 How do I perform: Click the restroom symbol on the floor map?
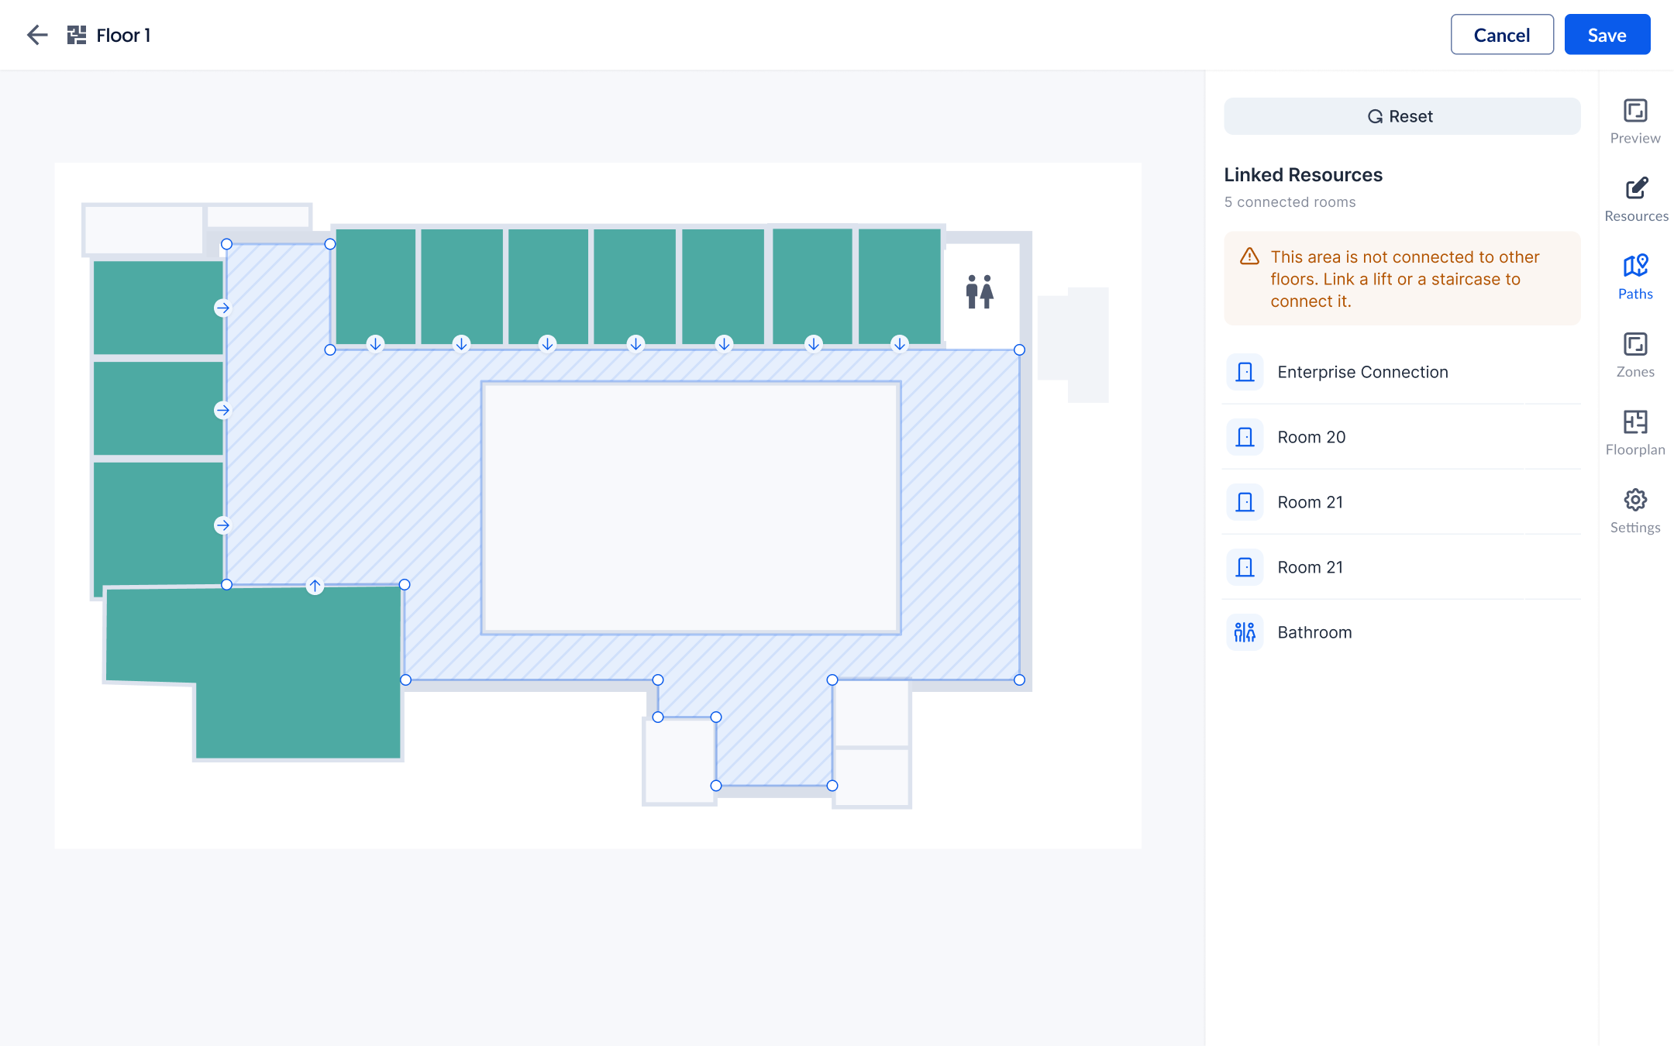pos(980,293)
